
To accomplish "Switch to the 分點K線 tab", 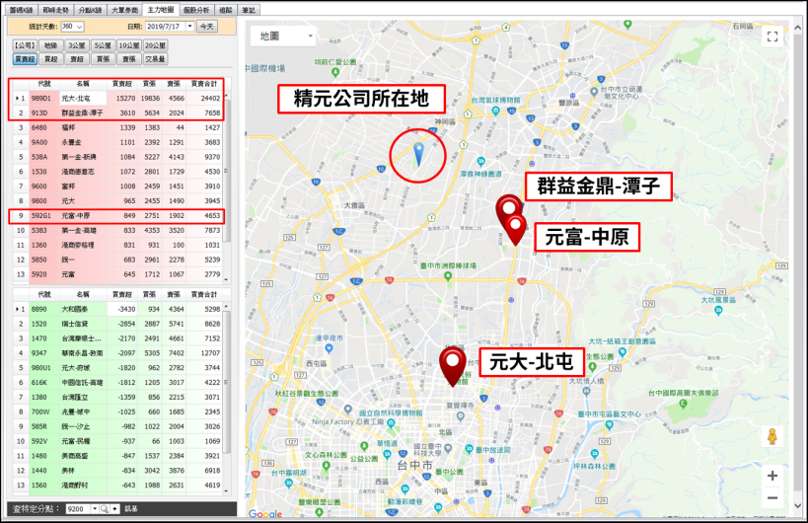I will click(x=90, y=10).
